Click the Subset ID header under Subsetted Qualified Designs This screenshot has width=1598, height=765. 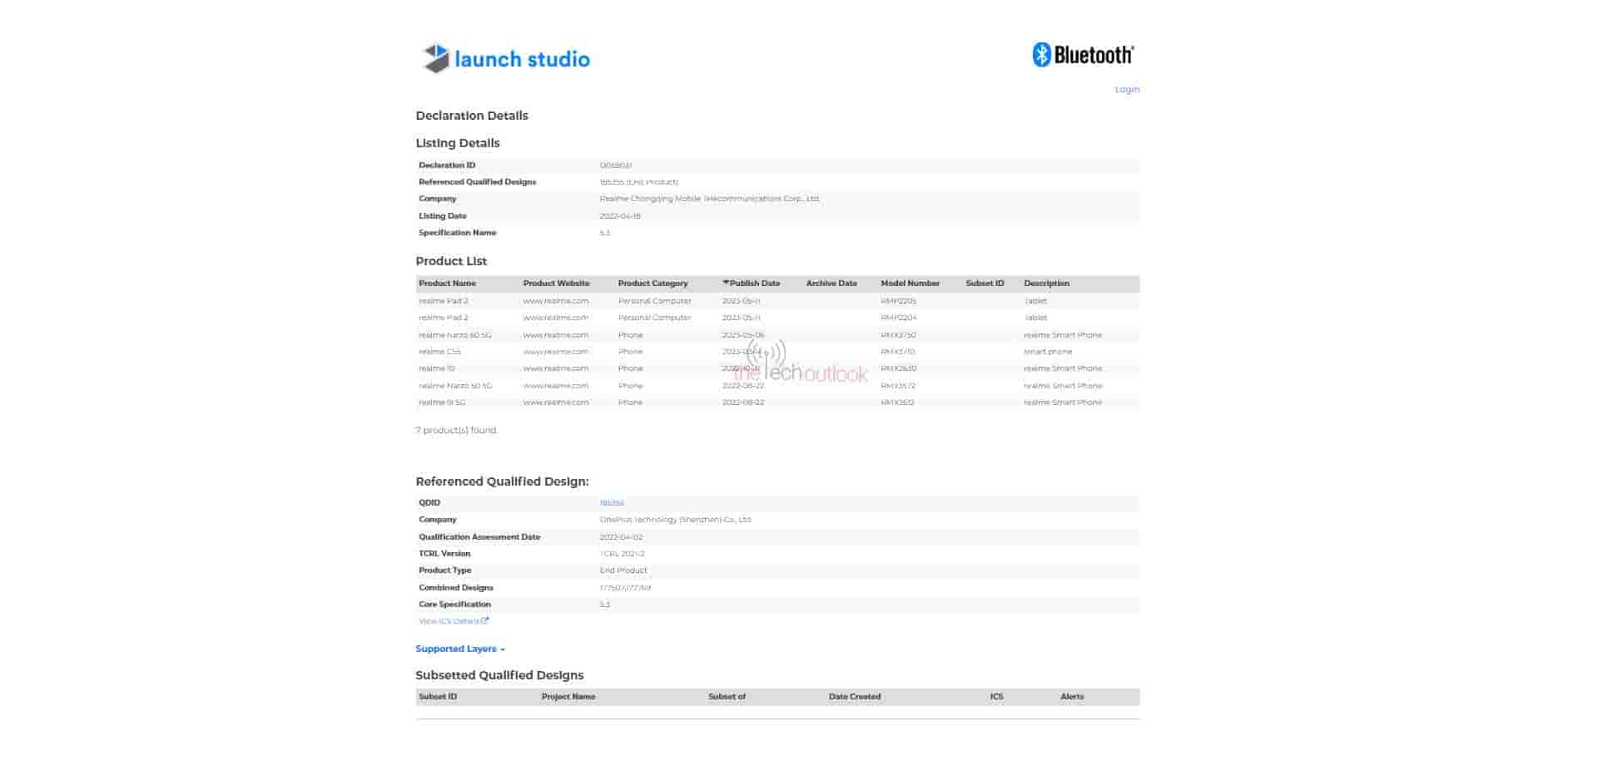coord(437,696)
